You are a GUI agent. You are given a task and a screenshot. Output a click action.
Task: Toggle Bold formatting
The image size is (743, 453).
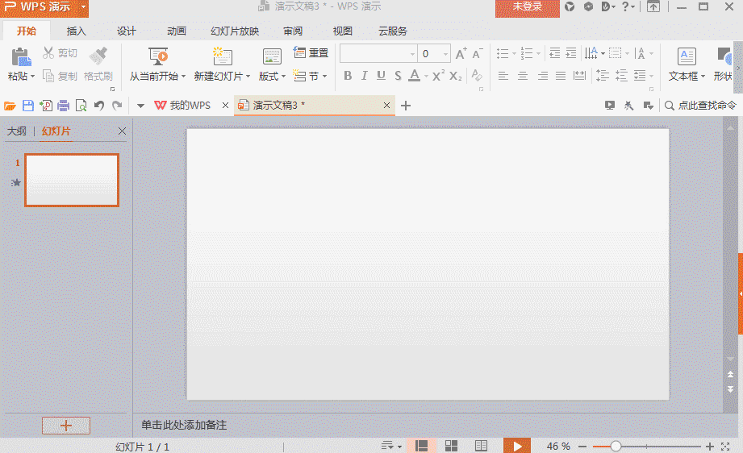point(348,76)
